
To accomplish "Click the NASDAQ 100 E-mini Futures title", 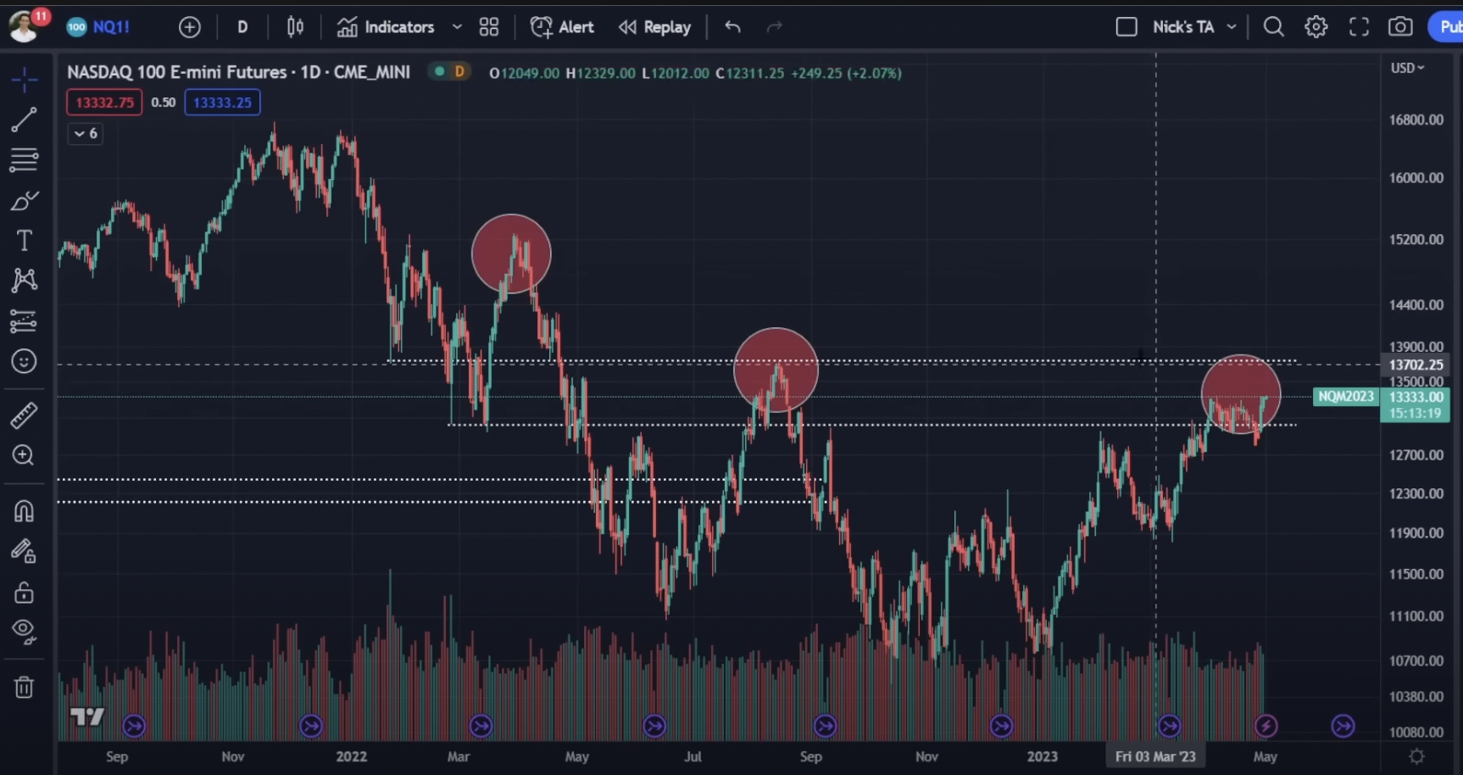I will tap(238, 72).
